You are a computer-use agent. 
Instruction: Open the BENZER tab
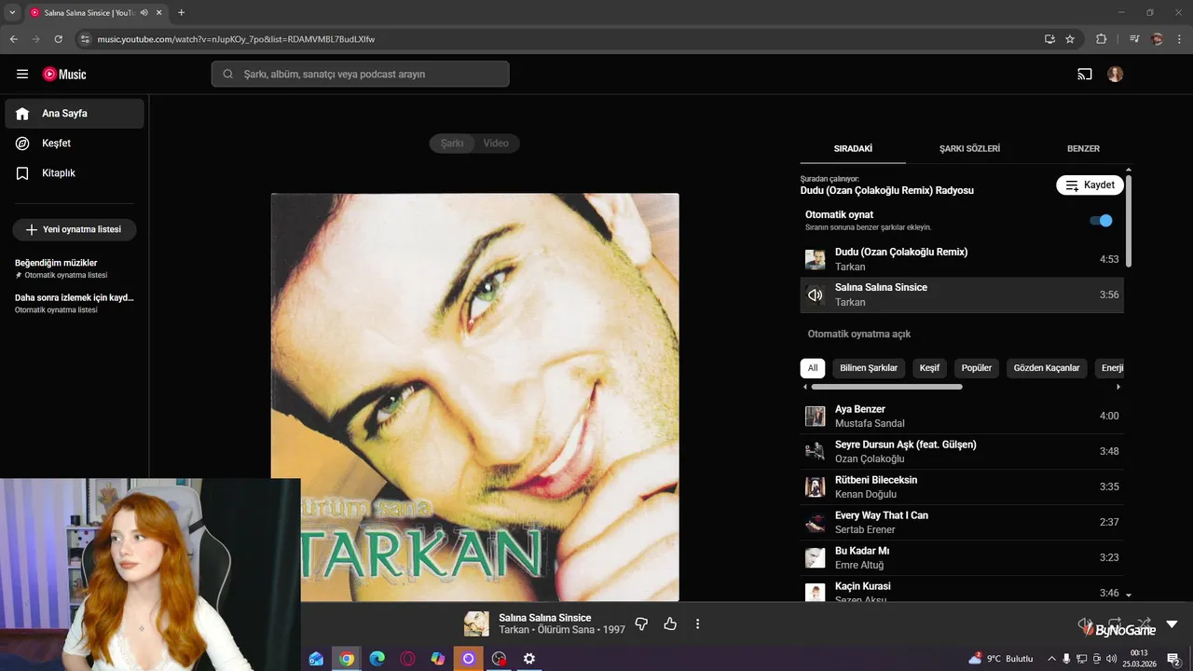(1083, 148)
